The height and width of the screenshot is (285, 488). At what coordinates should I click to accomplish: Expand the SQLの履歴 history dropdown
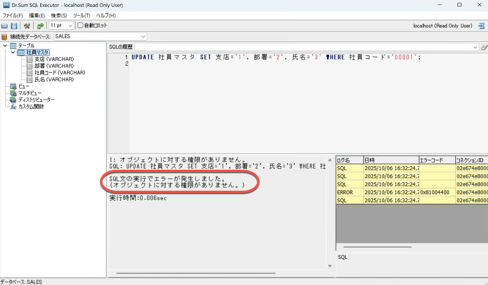(475, 47)
